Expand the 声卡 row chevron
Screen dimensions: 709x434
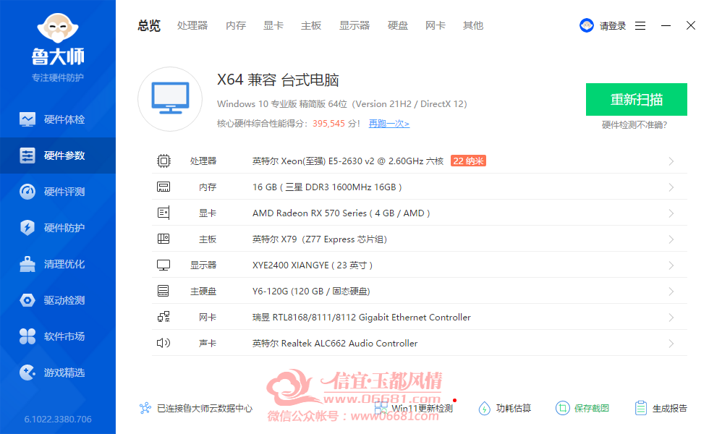pyautogui.click(x=671, y=344)
